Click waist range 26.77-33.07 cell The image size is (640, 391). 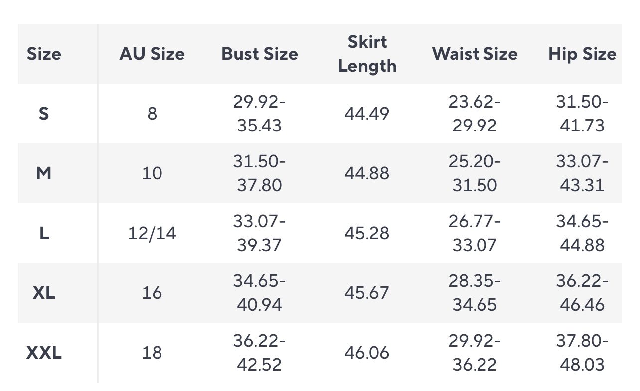tap(475, 233)
